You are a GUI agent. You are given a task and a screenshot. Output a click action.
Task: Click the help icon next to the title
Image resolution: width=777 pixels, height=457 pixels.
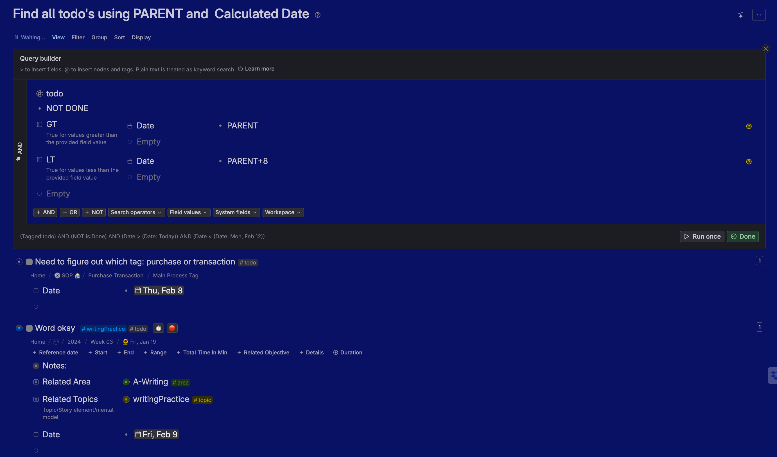point(318,15)
